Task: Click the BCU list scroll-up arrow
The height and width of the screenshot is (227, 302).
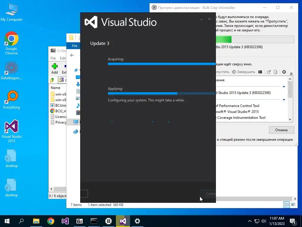Action: (x=290, y=79)
